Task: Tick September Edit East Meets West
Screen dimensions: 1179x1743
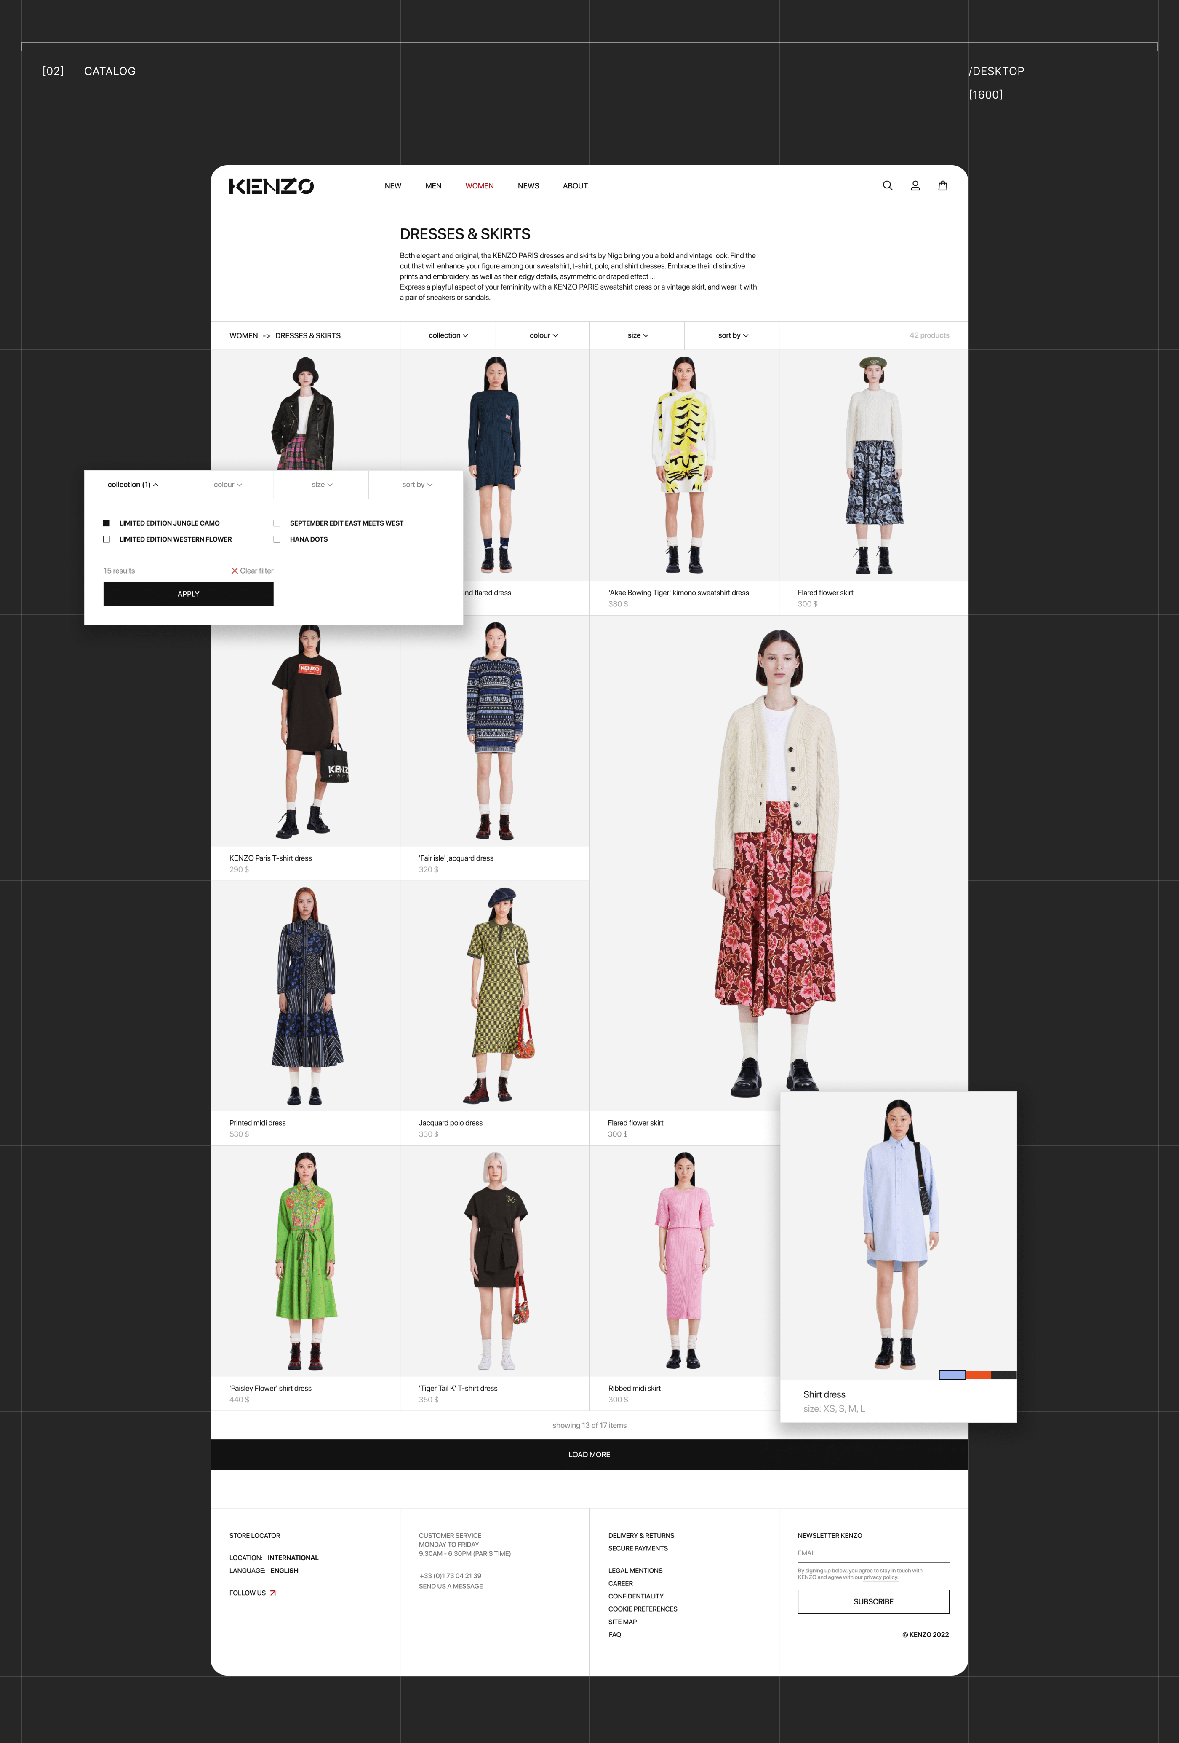Action: (277, 523)
